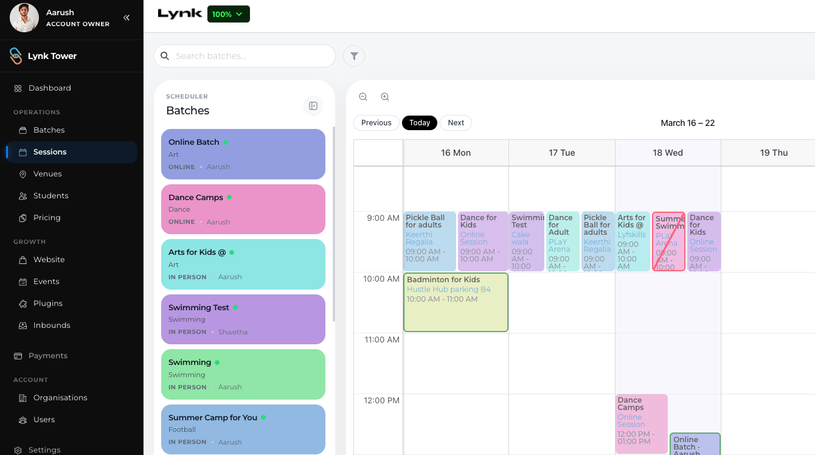Click the Plugins puzzle icon

[23, 304]
